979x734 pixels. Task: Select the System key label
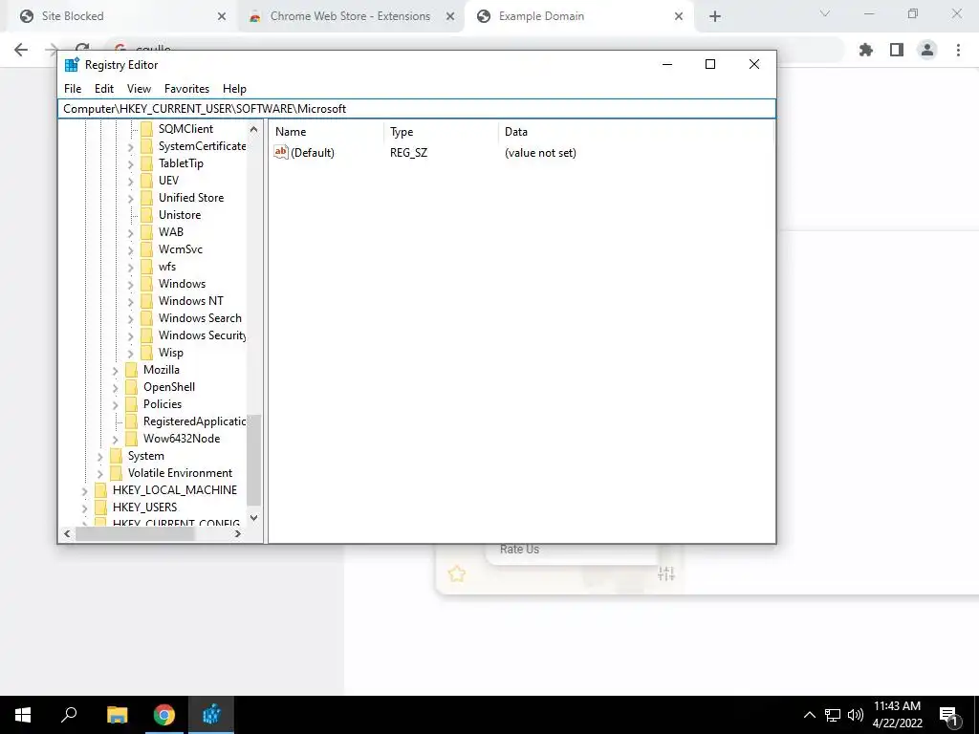[146, 456]
